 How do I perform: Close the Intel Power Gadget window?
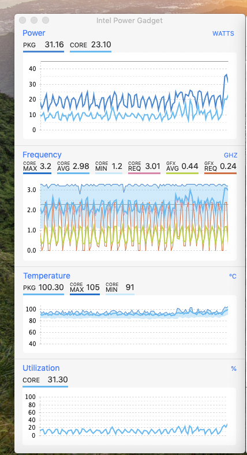[x=23, y=20]
